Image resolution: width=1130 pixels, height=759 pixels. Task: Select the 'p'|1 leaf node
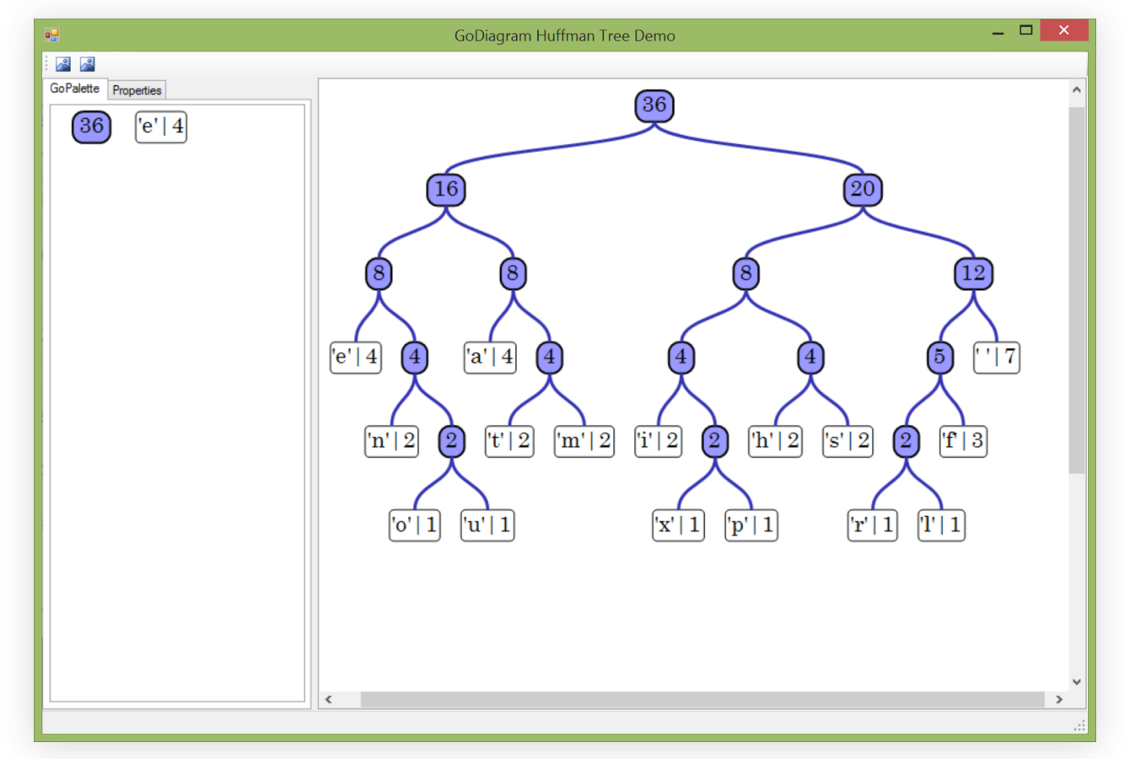point(751,525)
